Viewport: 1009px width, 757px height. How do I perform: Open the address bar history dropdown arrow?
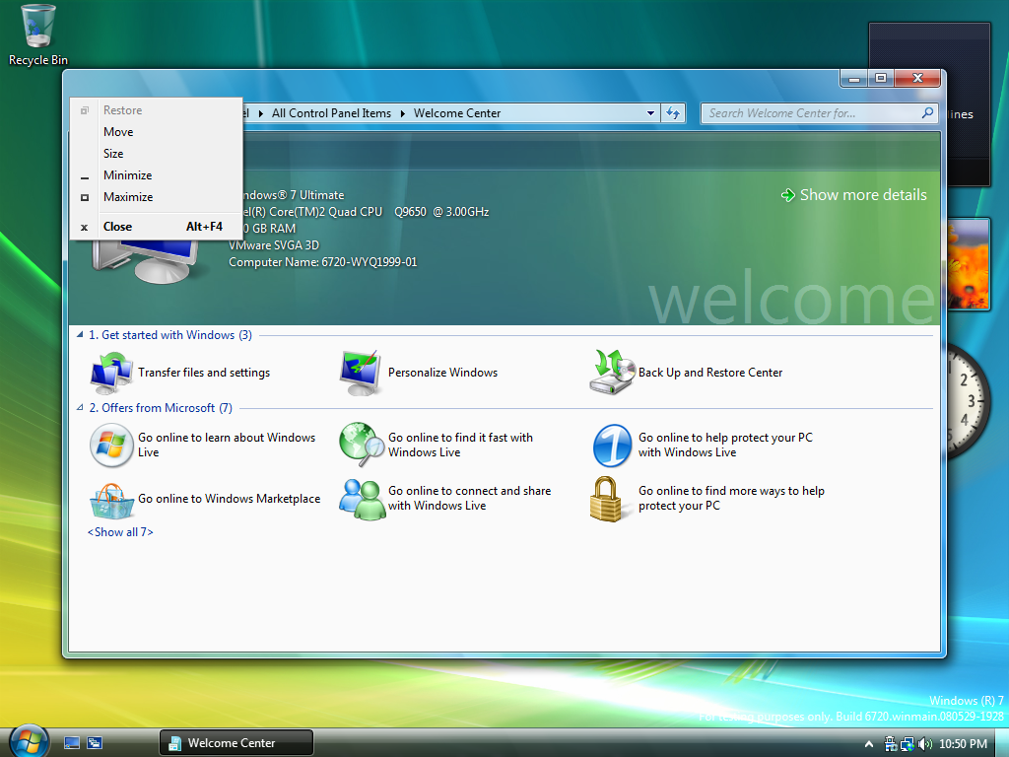pos(650,113)
